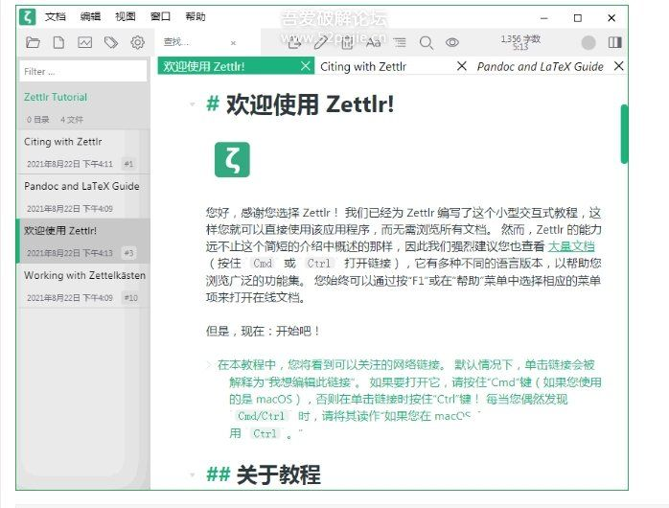Follow the 大量文档 documentation link

pyautogui.click(x=571, y=246)
